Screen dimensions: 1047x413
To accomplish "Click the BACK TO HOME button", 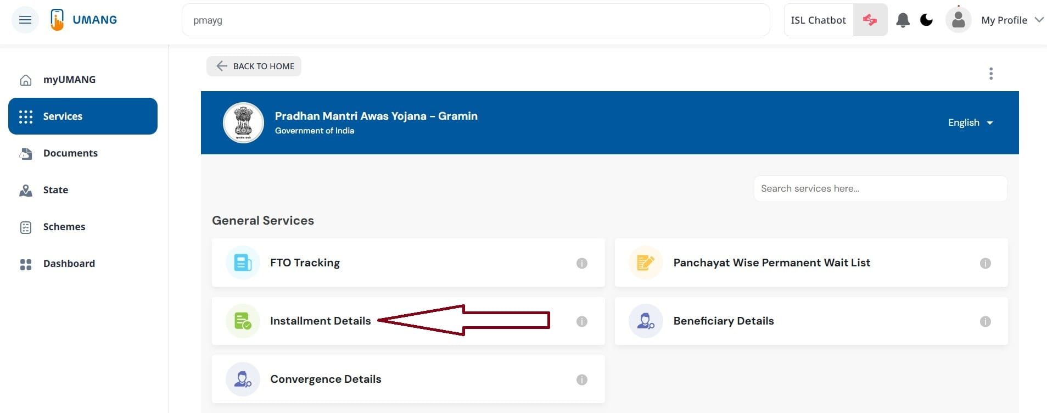I will 254,66.
